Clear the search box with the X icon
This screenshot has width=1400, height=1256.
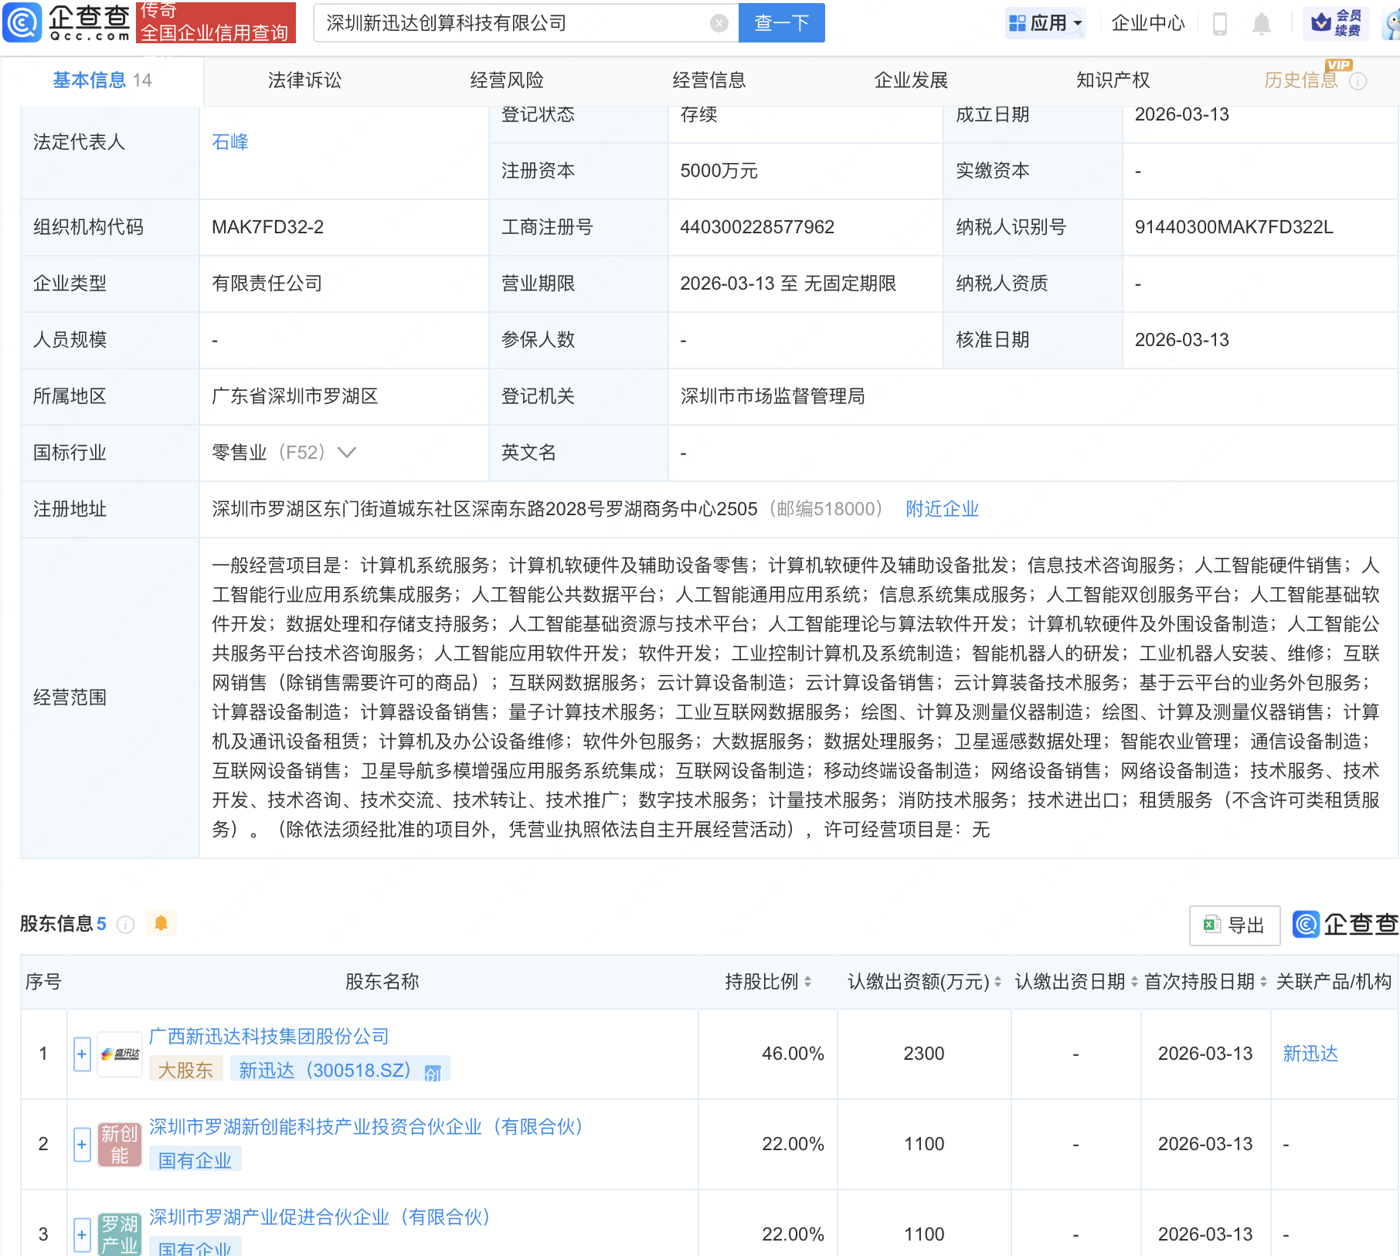(x=719, y=22)
